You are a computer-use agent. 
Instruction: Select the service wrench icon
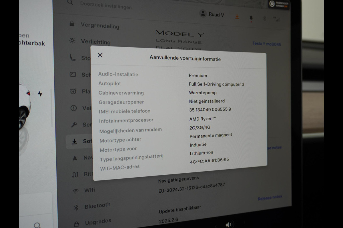(74, 125)
